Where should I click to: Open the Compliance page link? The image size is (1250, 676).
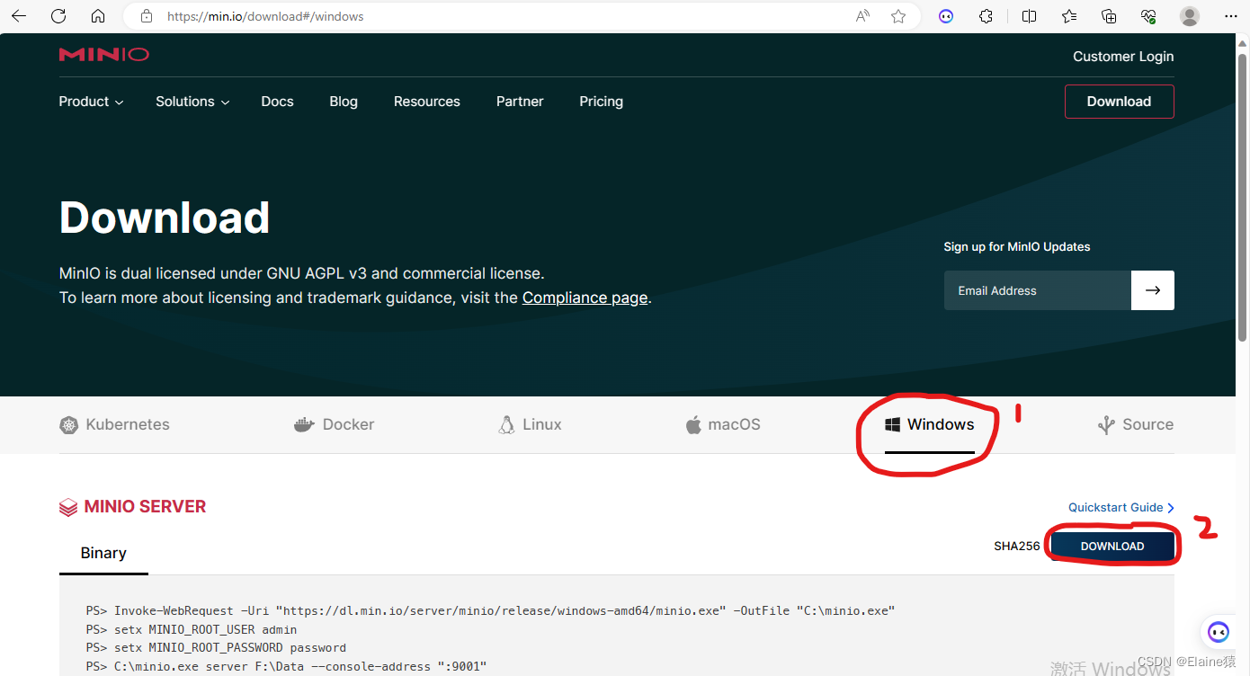point(585,298)
